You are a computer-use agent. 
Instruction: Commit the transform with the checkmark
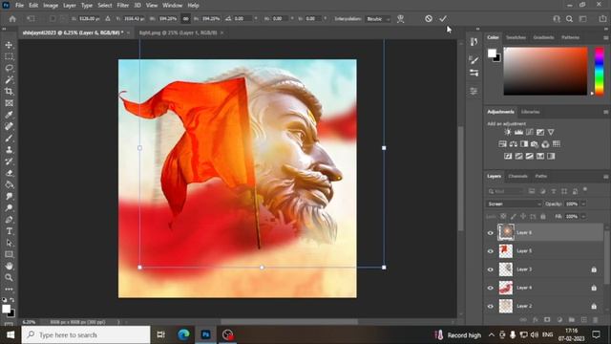point(443,19)
